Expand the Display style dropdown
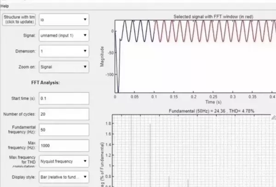The height and width of the screenshot is (187, 276). point(63,177)
